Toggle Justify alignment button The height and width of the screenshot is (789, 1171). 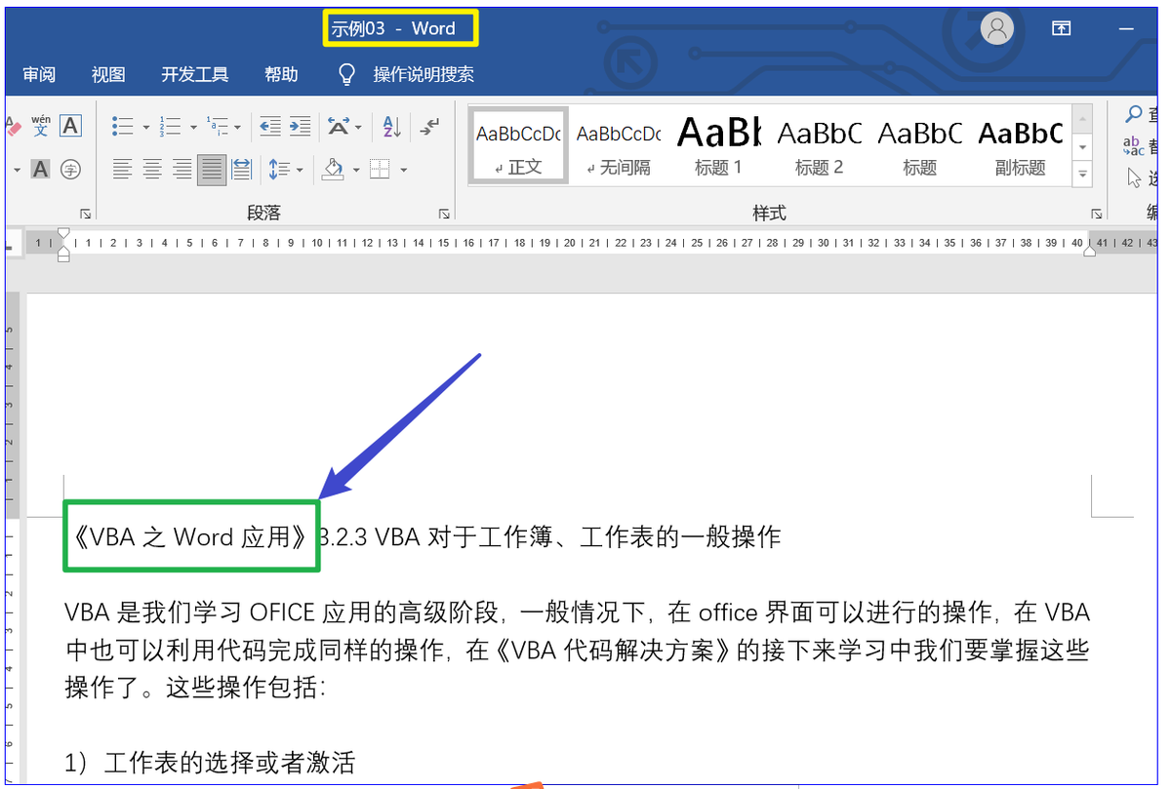coord(212,170)
